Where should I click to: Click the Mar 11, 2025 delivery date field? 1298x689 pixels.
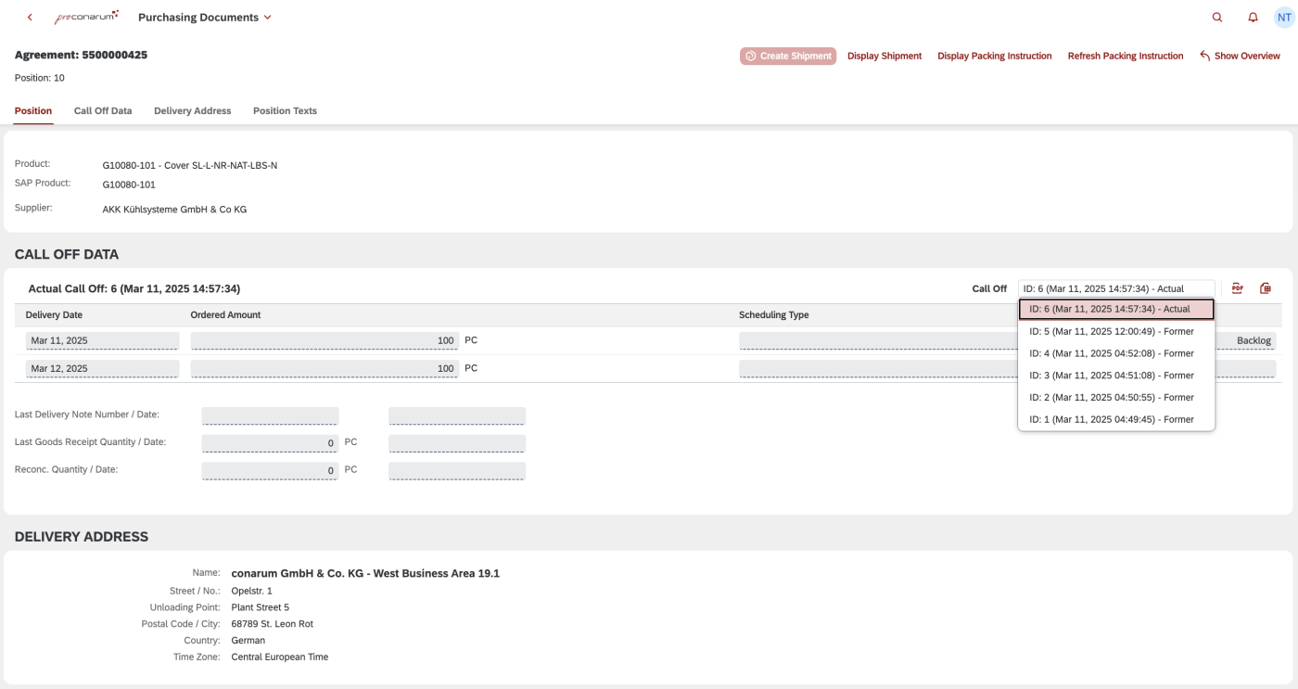pos(101,340)
